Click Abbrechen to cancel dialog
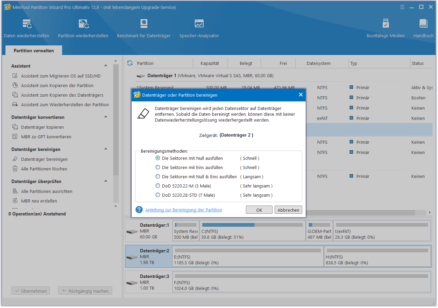The width and height of the screenshot is (438, 308). 288,210
